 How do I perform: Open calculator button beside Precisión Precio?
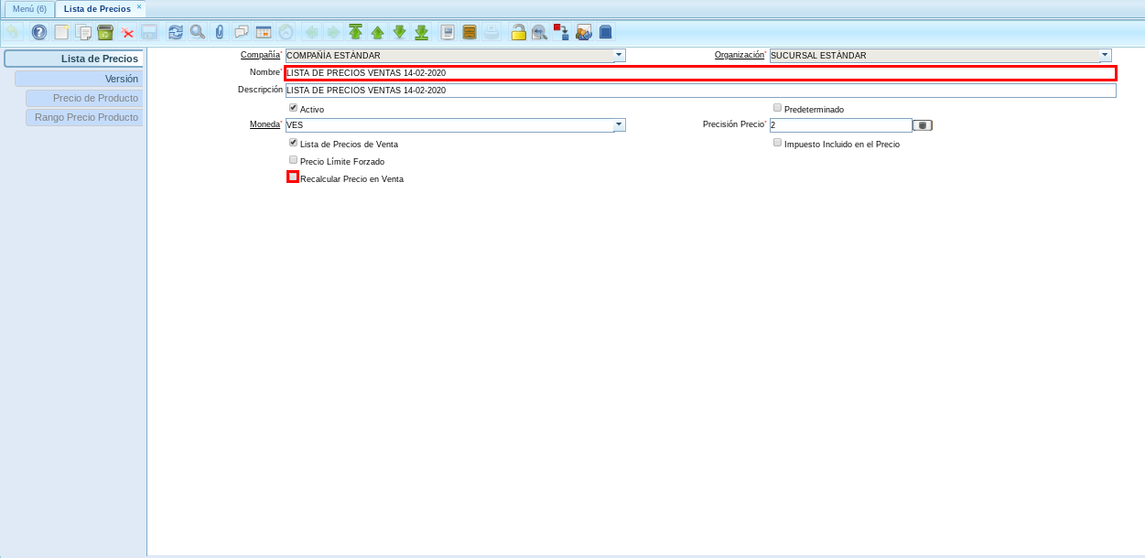pos(923,125)
